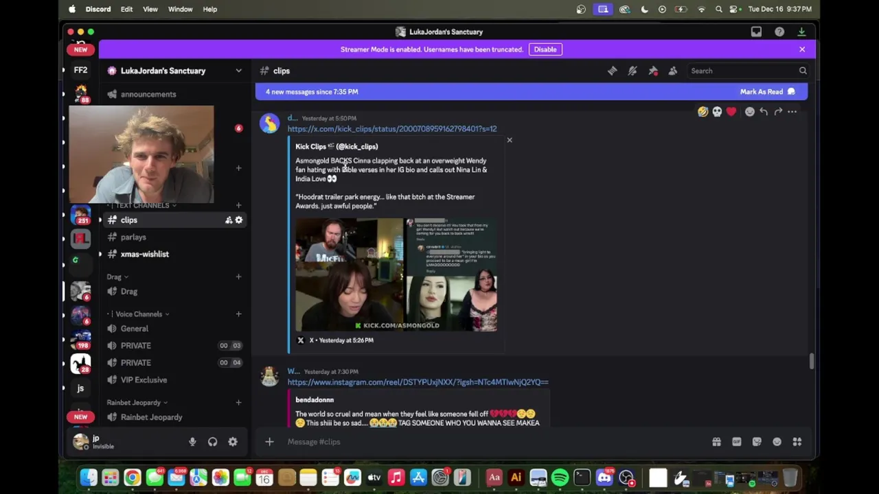Click the plus attach button in message bar

[269, 442]
